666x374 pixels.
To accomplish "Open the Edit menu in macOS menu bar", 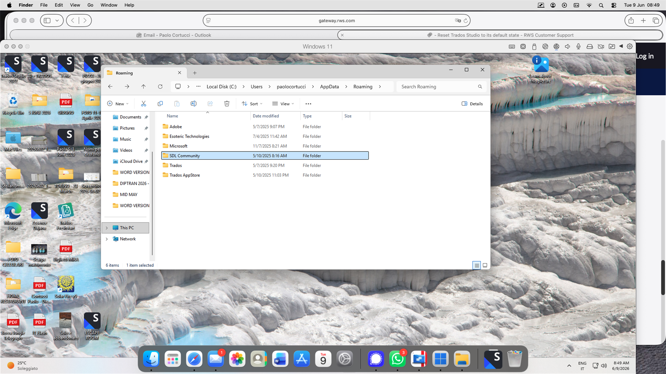I will click(58, 5).
